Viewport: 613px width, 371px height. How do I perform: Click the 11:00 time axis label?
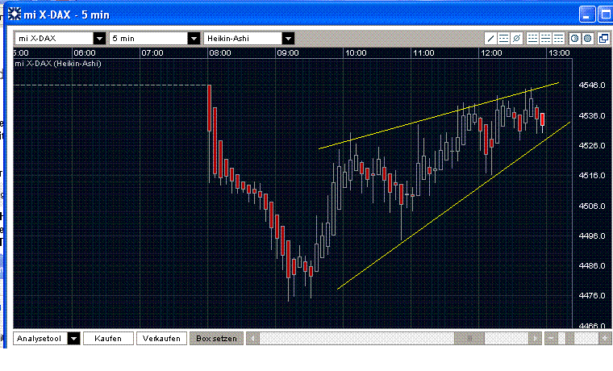(423, 53)
